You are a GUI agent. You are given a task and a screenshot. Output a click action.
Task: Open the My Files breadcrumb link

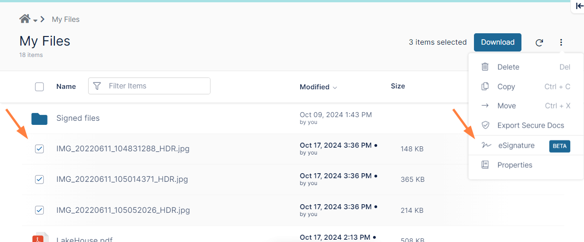click(66, 19)
